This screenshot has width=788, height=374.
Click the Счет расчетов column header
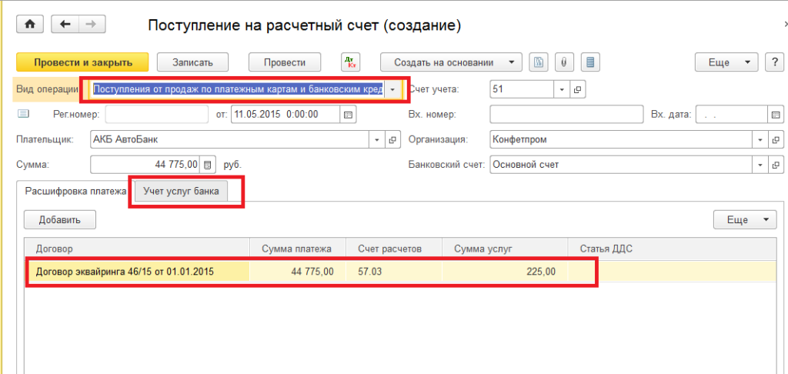click(393, 249)
